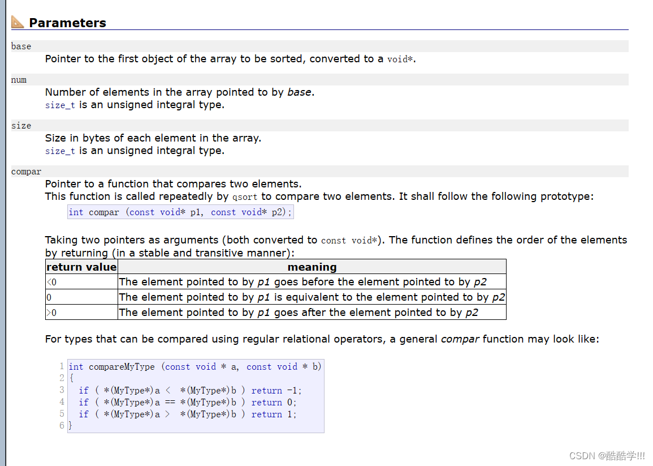This screenshot has width=653, height=466.
Task: Open the size_t link under size
Action: tap(60, 151)
